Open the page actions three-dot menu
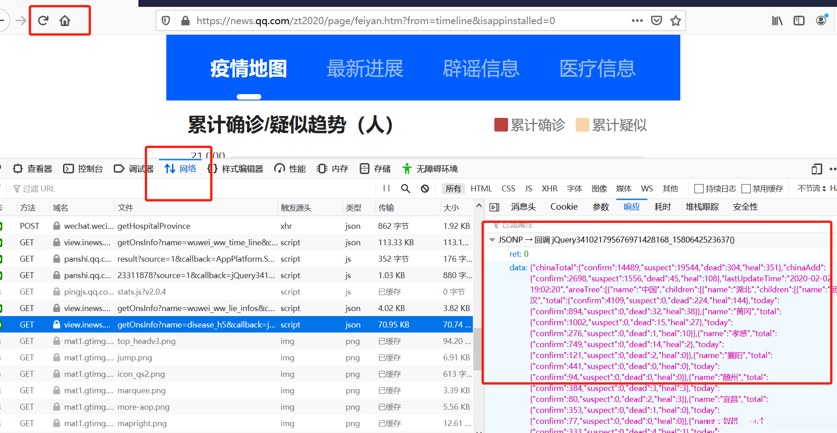Image resolution: width=837 pixels, height=433 pixels. [637, 21]
